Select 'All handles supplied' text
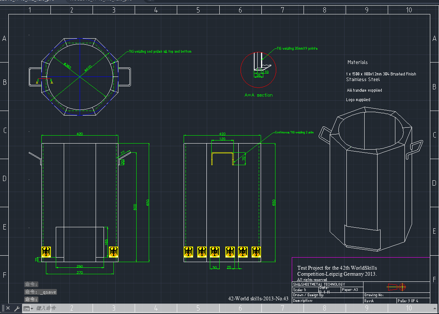This screenshot has width=439, height=314. pos(364,90)
